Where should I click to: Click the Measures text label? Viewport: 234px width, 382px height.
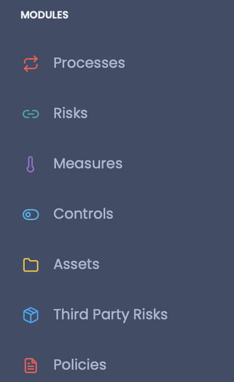point(88,163)
